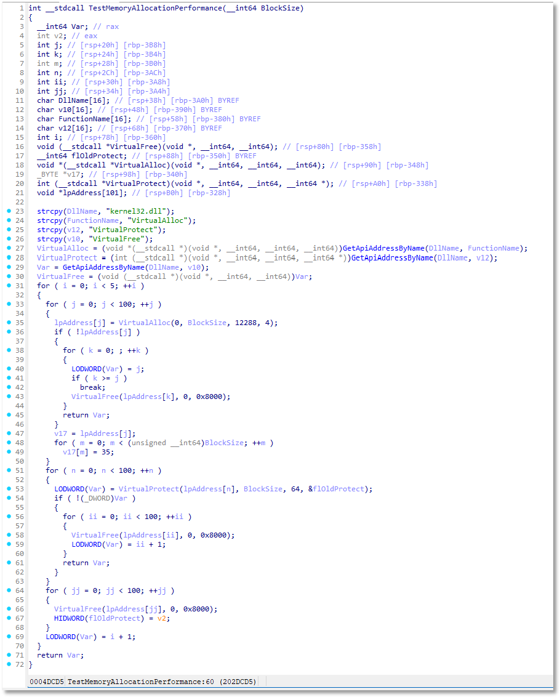The image size is (560, 697).
Task: Click the blue dot next to line 45
Action: click(x=9, y=414)
